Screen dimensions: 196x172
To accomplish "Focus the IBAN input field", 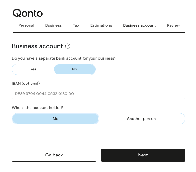I will [x=99, y=94].
